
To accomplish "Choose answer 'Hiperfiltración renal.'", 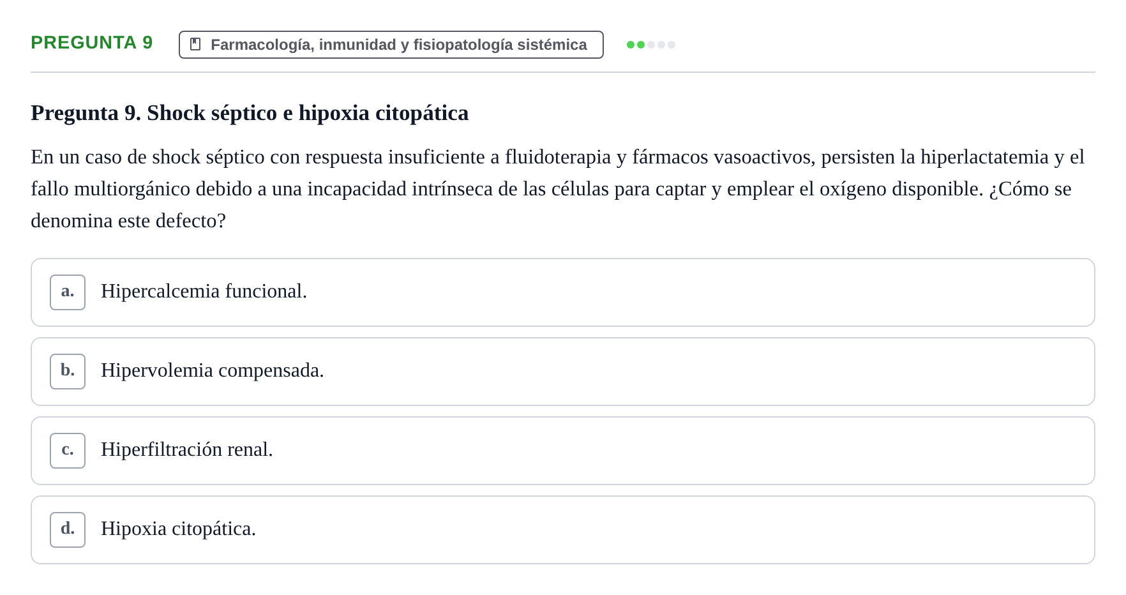I will pos(563,451).
